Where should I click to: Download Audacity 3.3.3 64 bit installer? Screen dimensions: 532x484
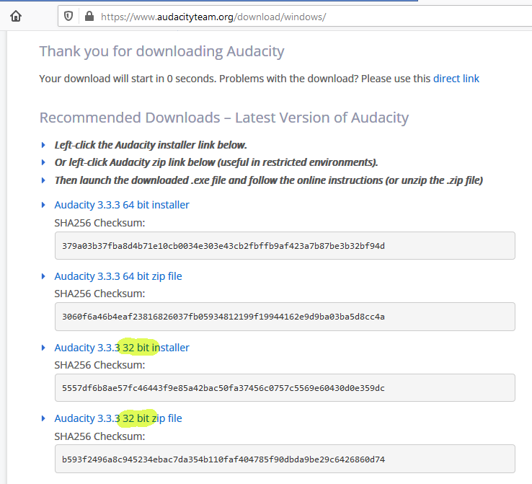122,205
